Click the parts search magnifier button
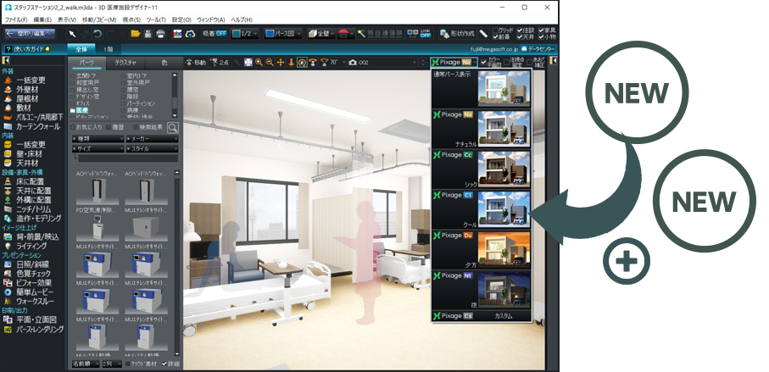This screenshot has width=769, height=372. click(173, 127)
